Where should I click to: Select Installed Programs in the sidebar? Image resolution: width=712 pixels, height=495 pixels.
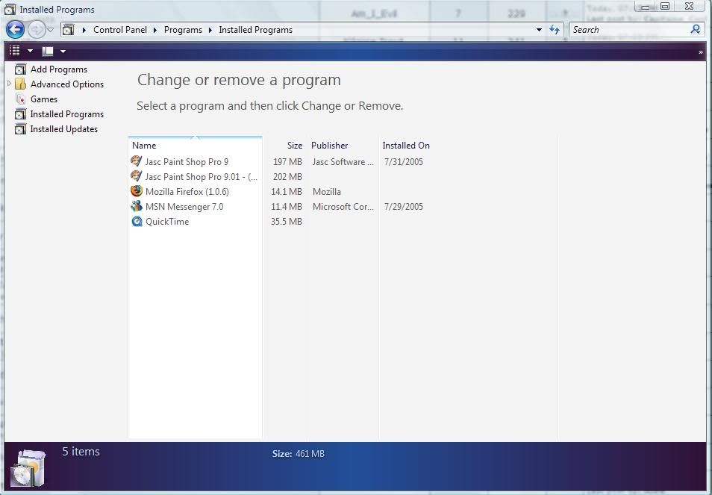pos(66,114)
